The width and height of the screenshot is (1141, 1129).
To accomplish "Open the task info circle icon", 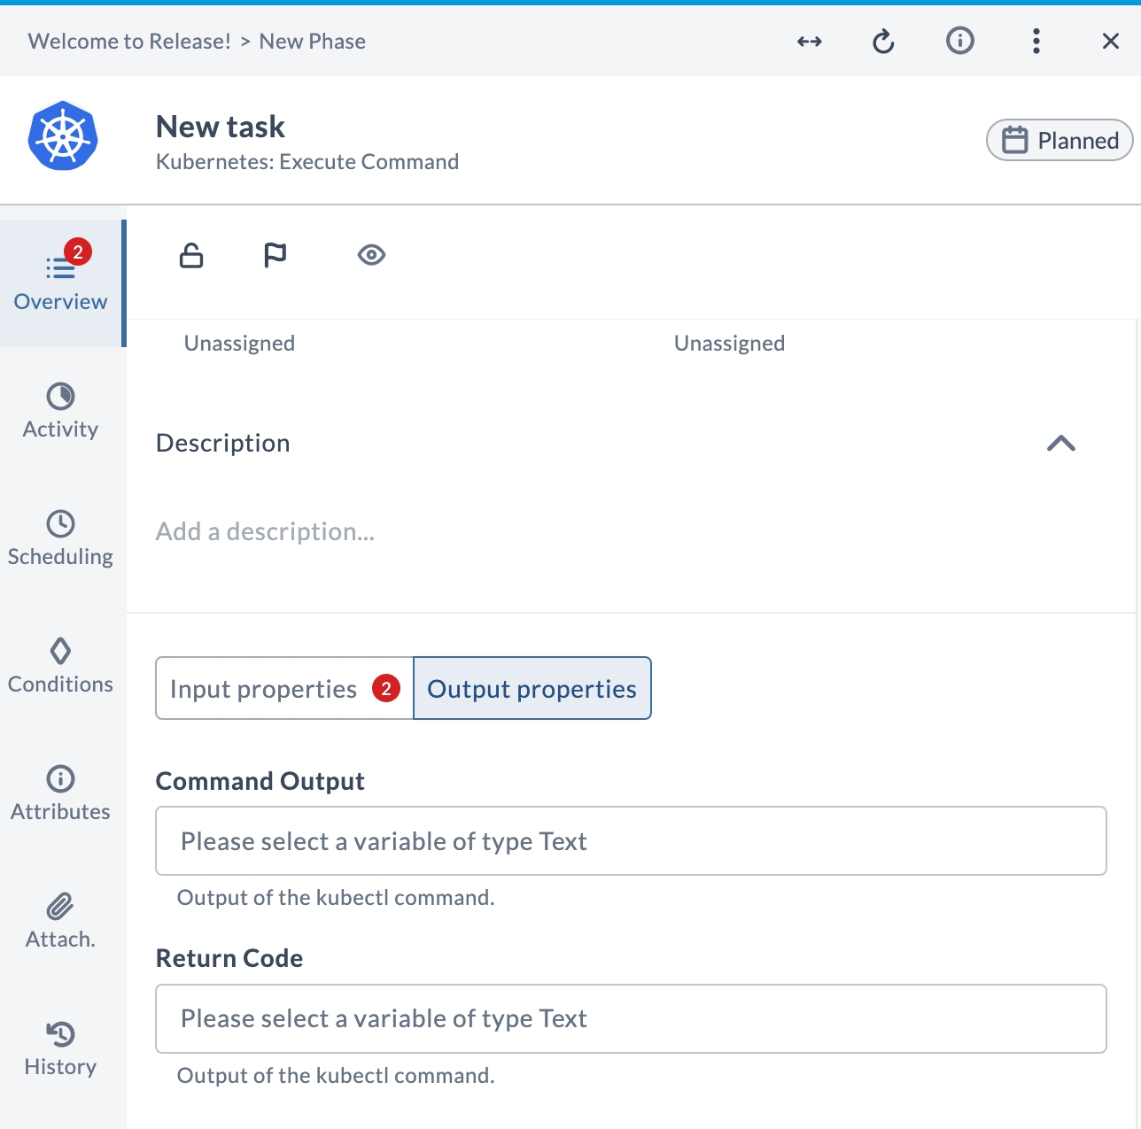I will coord(960,41).
